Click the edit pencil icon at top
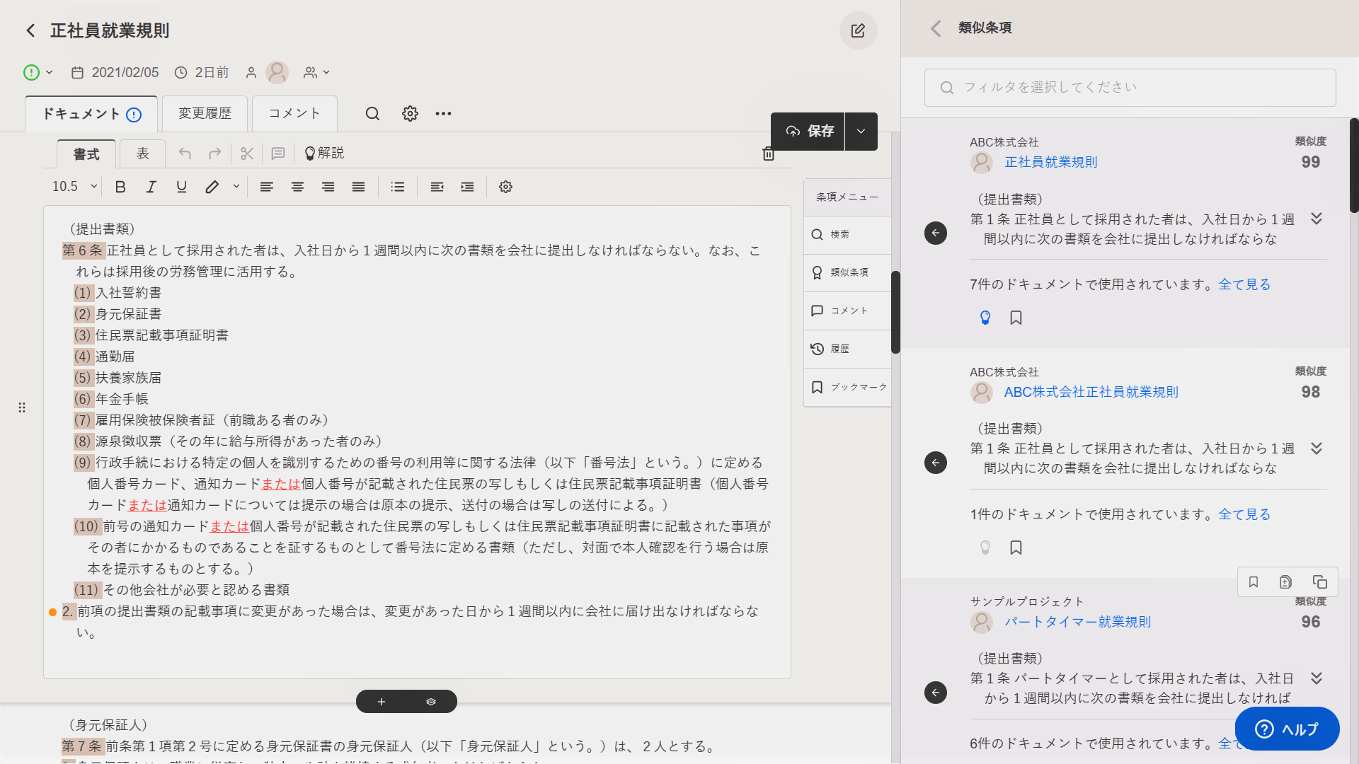The height and width of the screenshot is (764, 1359). 858,30
